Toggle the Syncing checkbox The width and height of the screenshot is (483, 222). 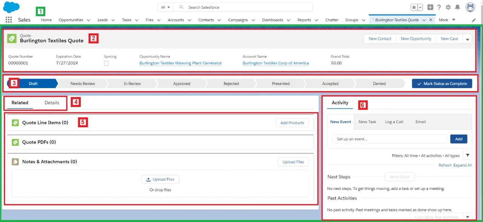click(x=106, y=63)
